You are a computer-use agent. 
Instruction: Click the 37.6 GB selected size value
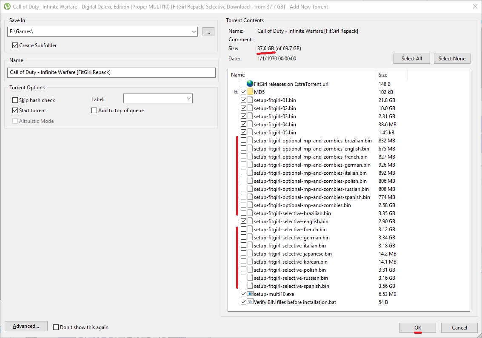(x=265, y=48)
